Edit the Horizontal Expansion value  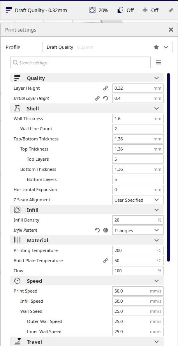point(138,190)
